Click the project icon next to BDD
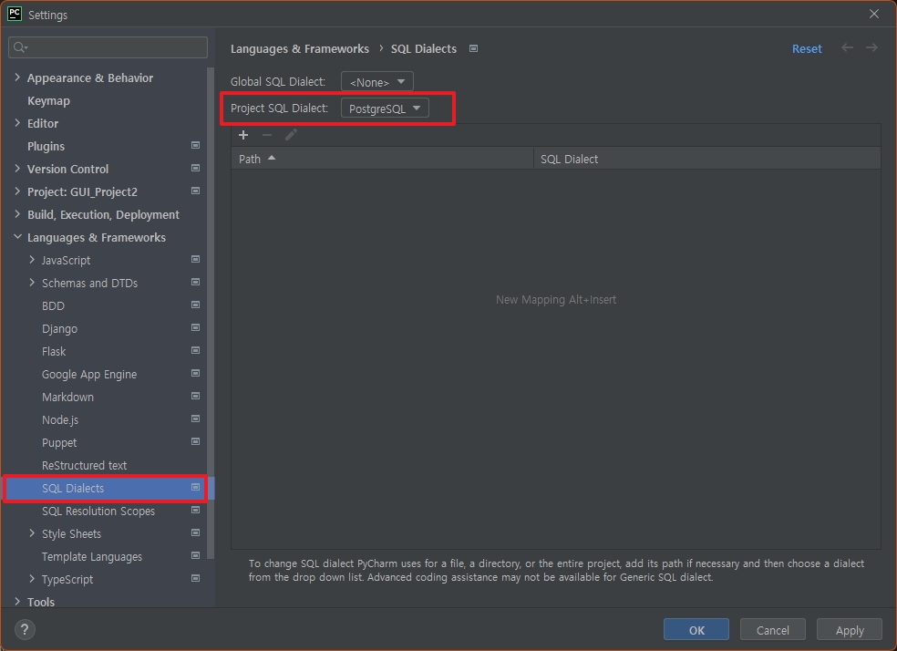 (195, 305)
